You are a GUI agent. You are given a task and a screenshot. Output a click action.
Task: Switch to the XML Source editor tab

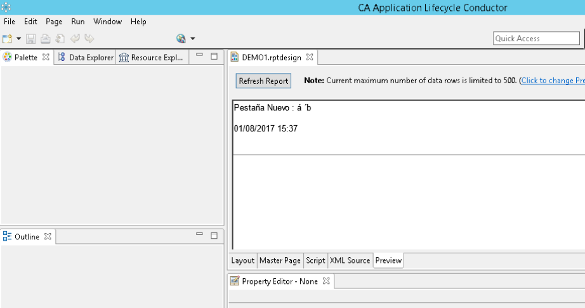[x=350, y=260]
